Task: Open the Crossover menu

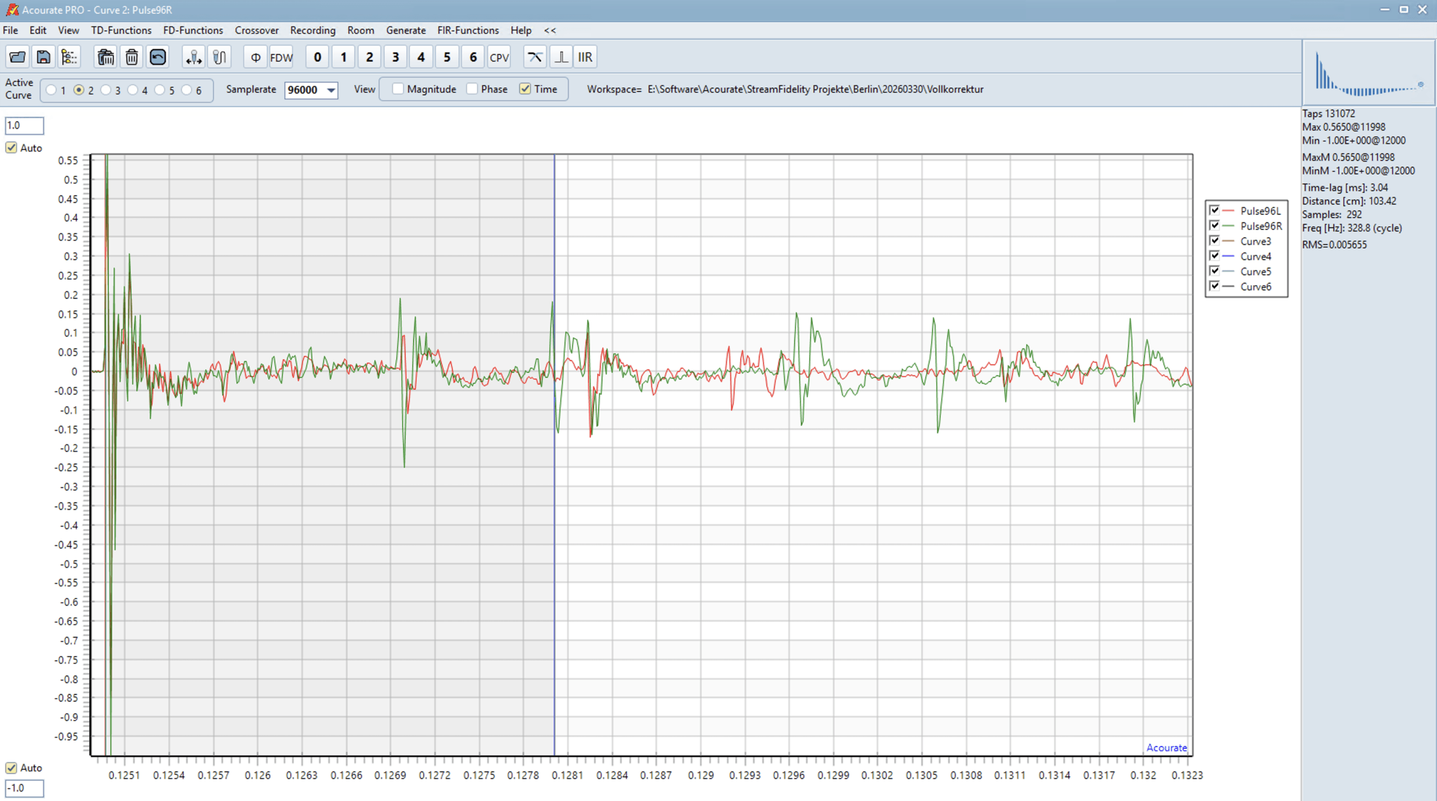Action: click(x=256, y=30)
